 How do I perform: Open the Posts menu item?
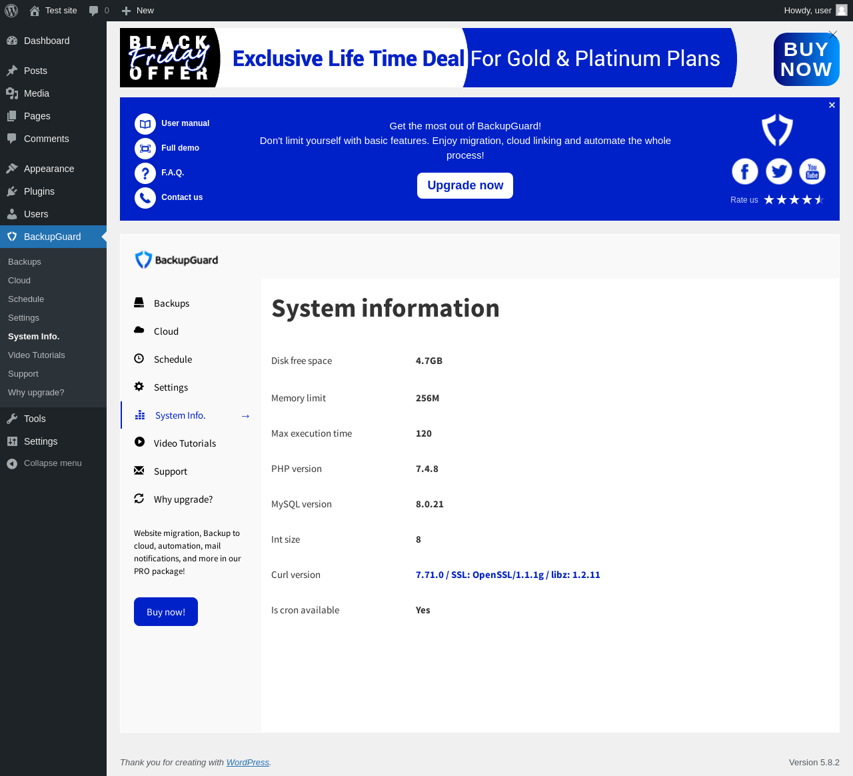coord(53,71)
